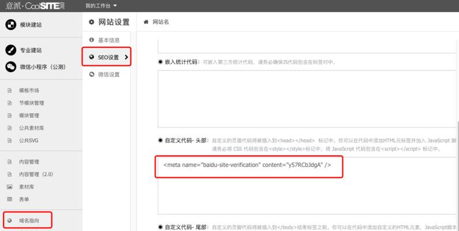This screenshot has height=231, width=459.
Task: Open 模块管理 page
Action: tap(29, 115)
